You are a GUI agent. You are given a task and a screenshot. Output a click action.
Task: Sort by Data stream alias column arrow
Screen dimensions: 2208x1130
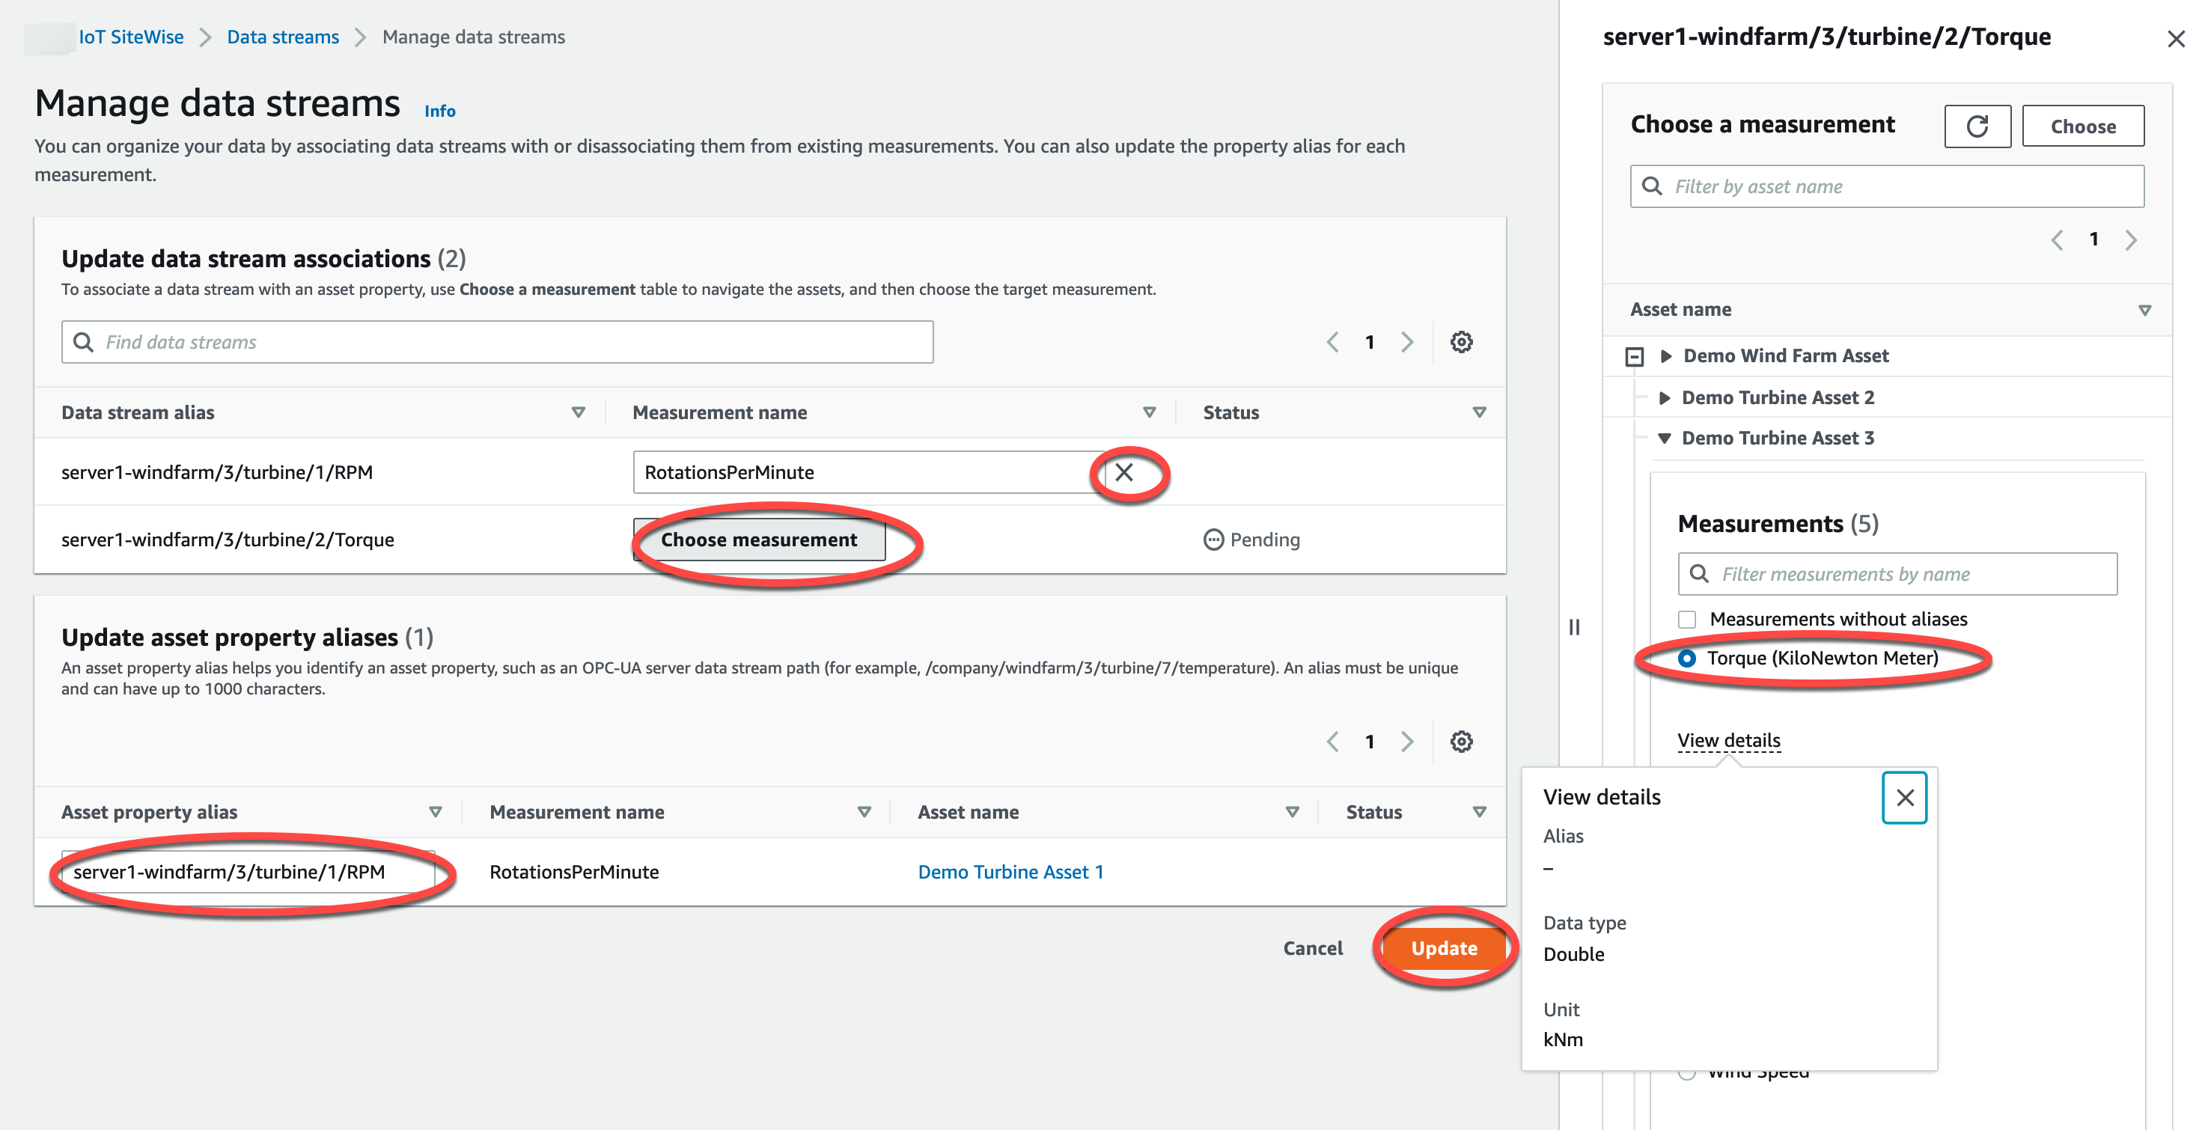pyautogui.click(x=579, y=412)
